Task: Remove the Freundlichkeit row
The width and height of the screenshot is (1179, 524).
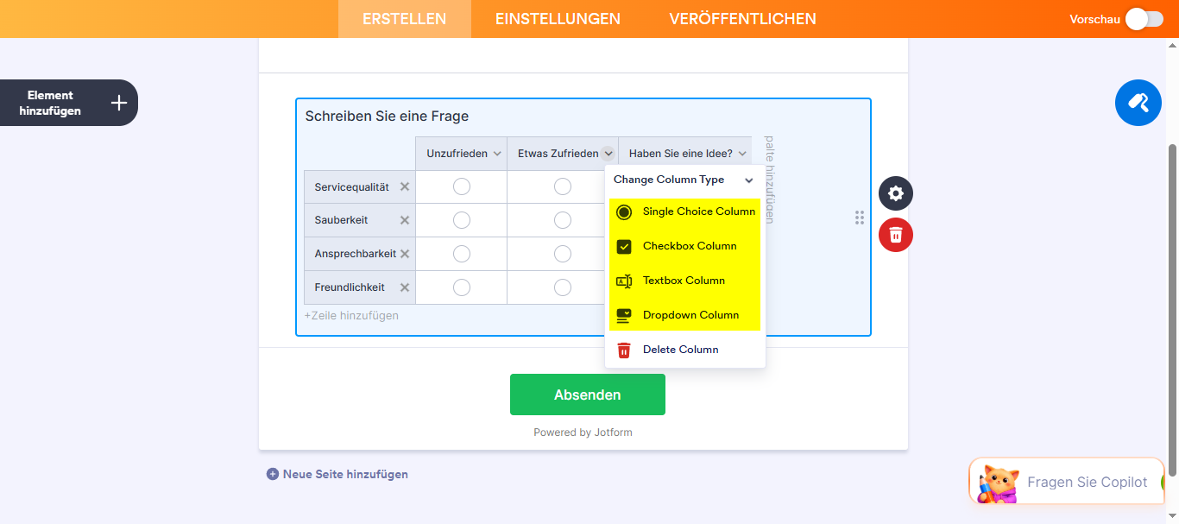Action: click(404, 287)
